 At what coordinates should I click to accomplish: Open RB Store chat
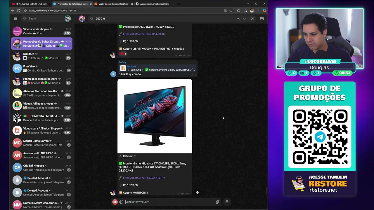click(x=42, y=56)
